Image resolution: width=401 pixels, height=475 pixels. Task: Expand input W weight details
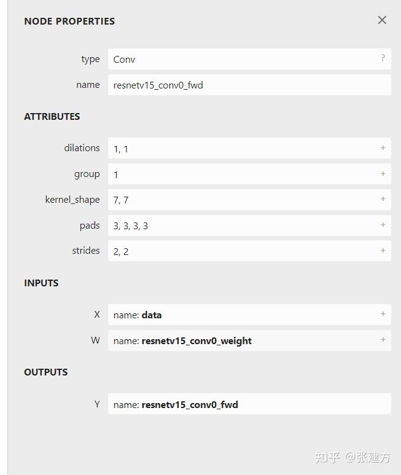click(383, 340)
